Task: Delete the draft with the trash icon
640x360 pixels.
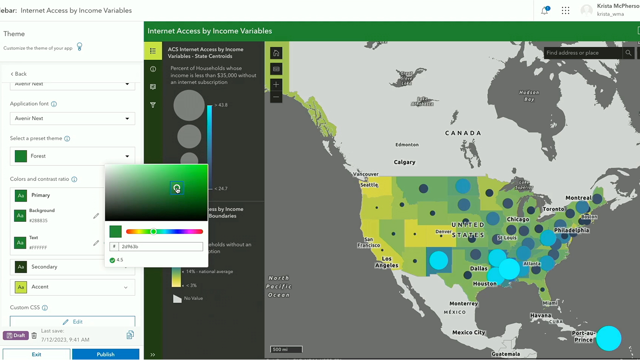Action: pos(34,336)
